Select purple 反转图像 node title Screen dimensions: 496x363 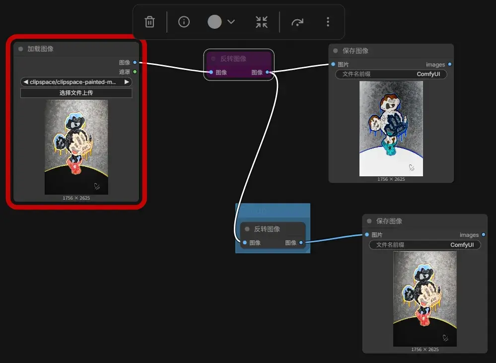tap(233, 59)
